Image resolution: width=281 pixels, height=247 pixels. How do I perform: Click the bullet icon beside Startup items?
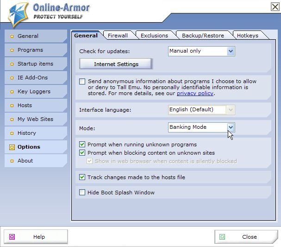pos(12,64)
